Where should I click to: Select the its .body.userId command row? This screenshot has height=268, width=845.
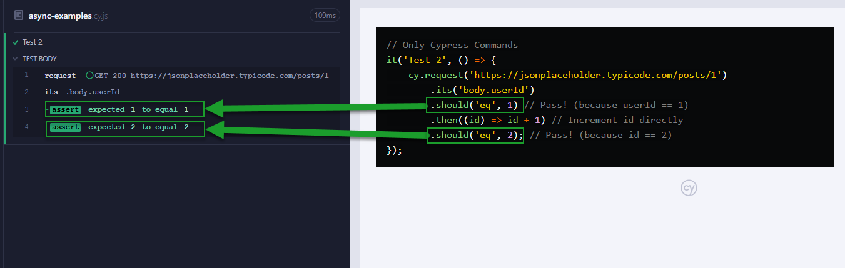tap(176, 92)
